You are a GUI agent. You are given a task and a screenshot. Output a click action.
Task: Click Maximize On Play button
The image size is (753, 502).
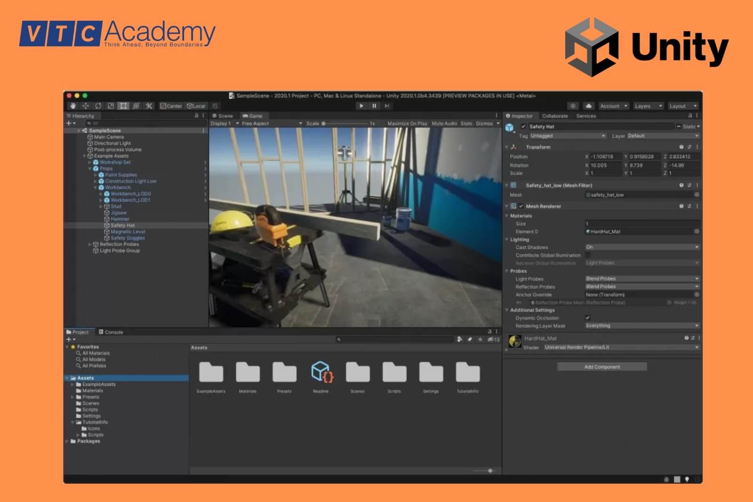point(407,124)
